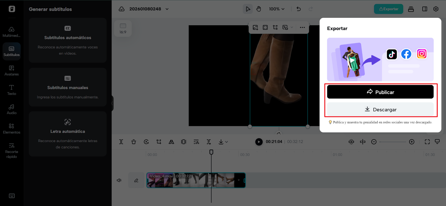
Task: Zoom in timeline with plus icon
Action: [x=412, y=142]
